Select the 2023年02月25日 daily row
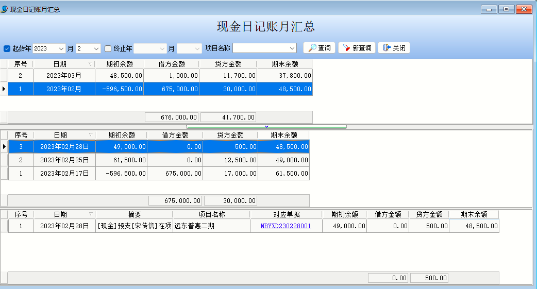 coord(64,160)
